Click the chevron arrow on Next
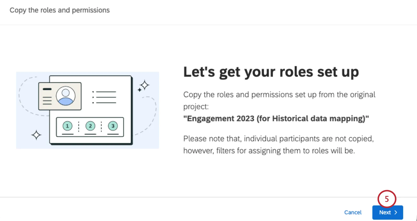417x221 pixels. coord(396,212)
